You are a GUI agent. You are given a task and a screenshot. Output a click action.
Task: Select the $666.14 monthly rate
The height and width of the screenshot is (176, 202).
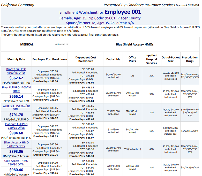(16, 96)
